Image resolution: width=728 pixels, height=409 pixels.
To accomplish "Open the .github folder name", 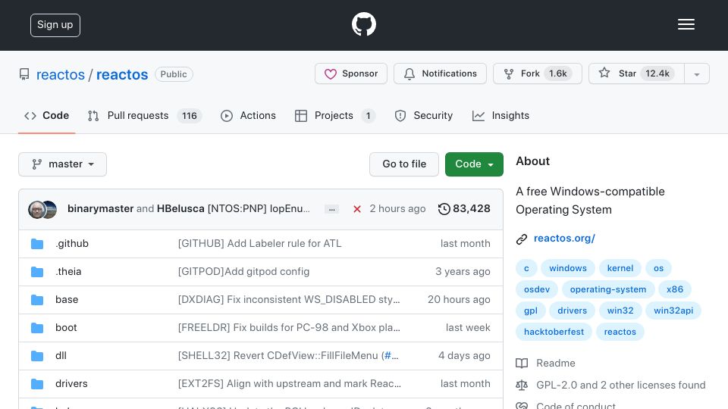I will click(72, 243).
